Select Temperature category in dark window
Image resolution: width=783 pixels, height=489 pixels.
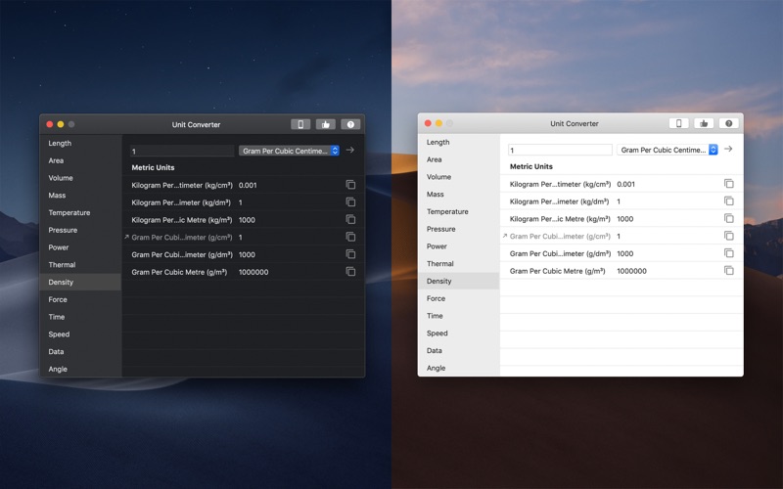(80, 212)
